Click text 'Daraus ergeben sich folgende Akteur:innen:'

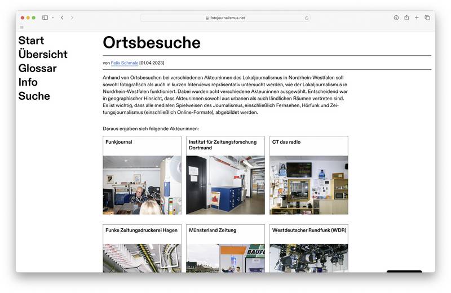tap(151, 129)
